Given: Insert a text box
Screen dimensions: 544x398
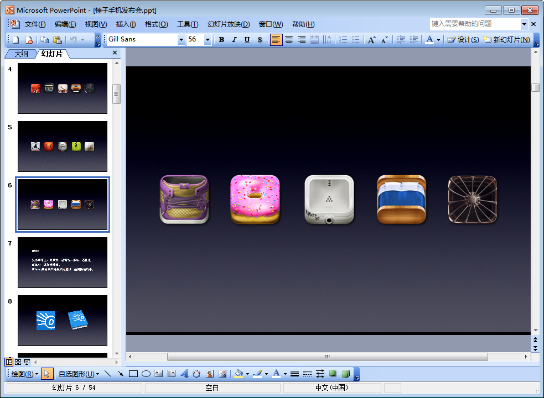Looking at the screenshot, I should tap(158, 374).
